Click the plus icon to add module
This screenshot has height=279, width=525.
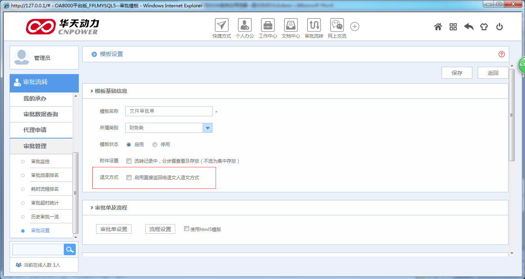(355, 26)
